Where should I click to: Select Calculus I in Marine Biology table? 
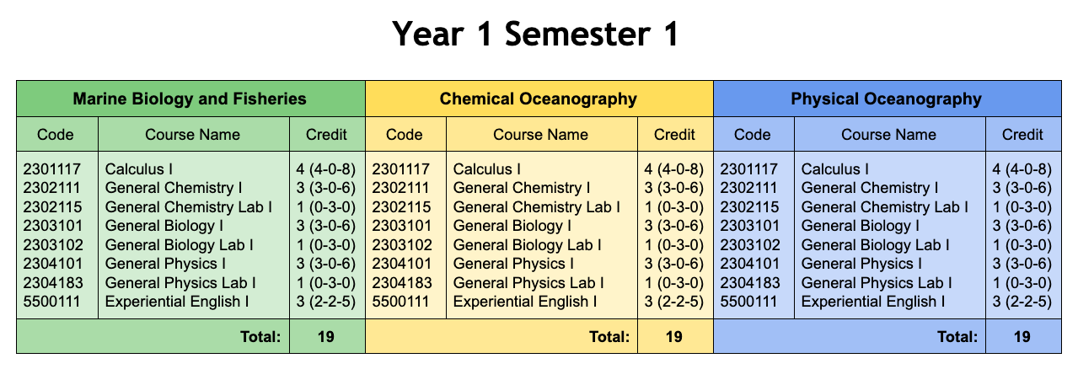pos(139,169)
